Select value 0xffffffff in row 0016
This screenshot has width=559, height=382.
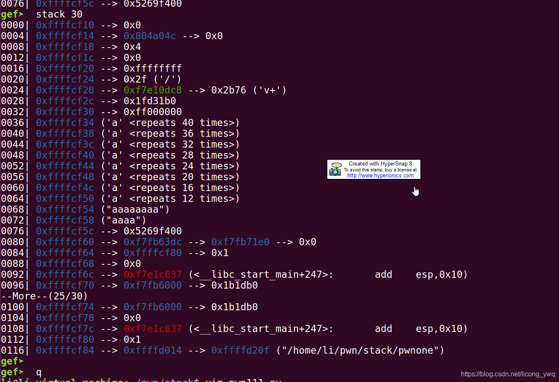(153, 68)
